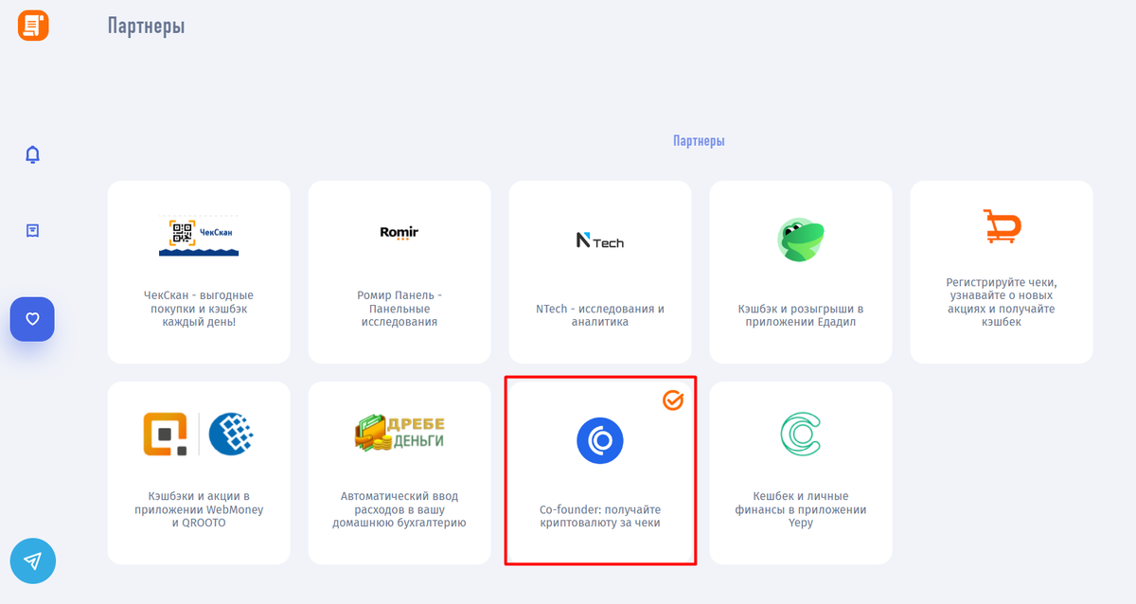Click the blue Партнеры section heading

[699, 141]
